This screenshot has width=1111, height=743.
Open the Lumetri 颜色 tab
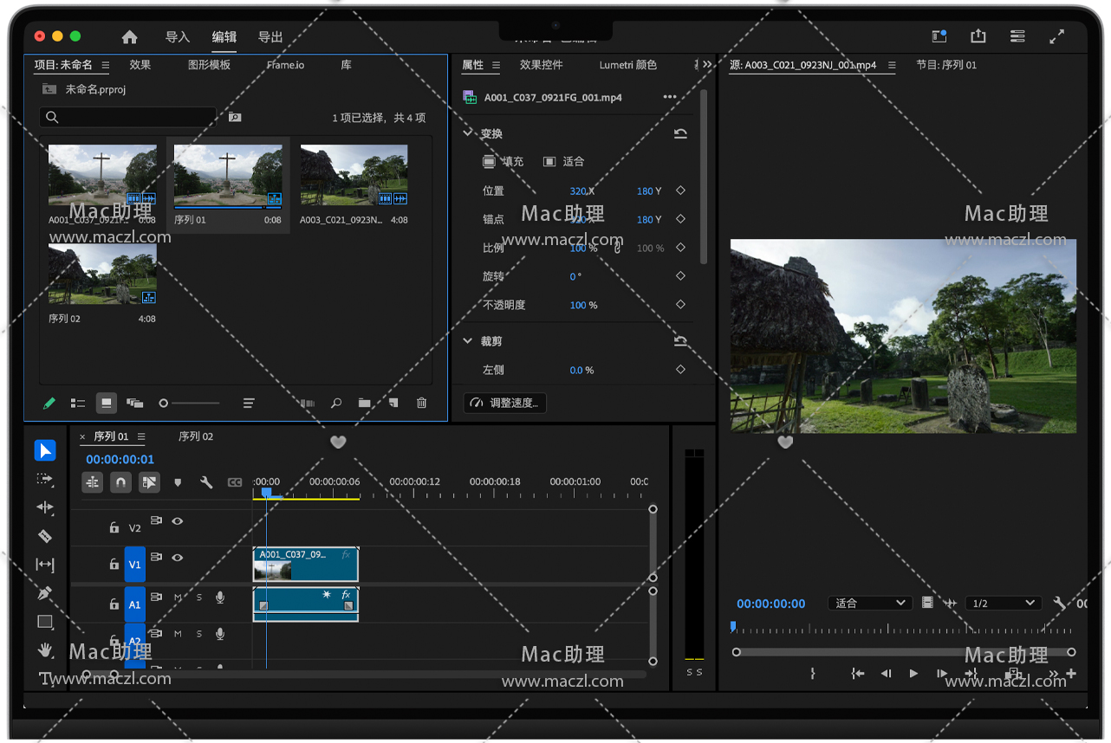[x=627, y=65]
